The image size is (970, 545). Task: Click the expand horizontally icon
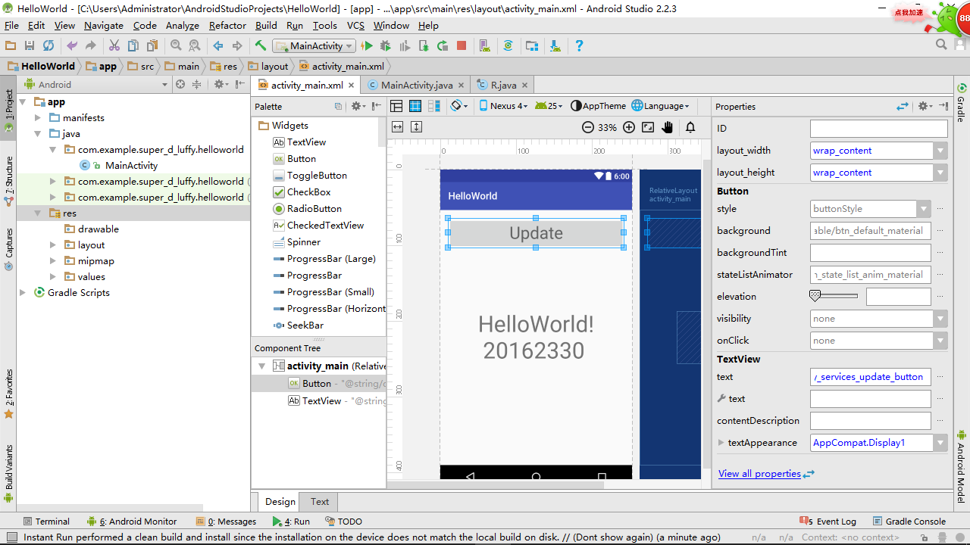[396, 127]
